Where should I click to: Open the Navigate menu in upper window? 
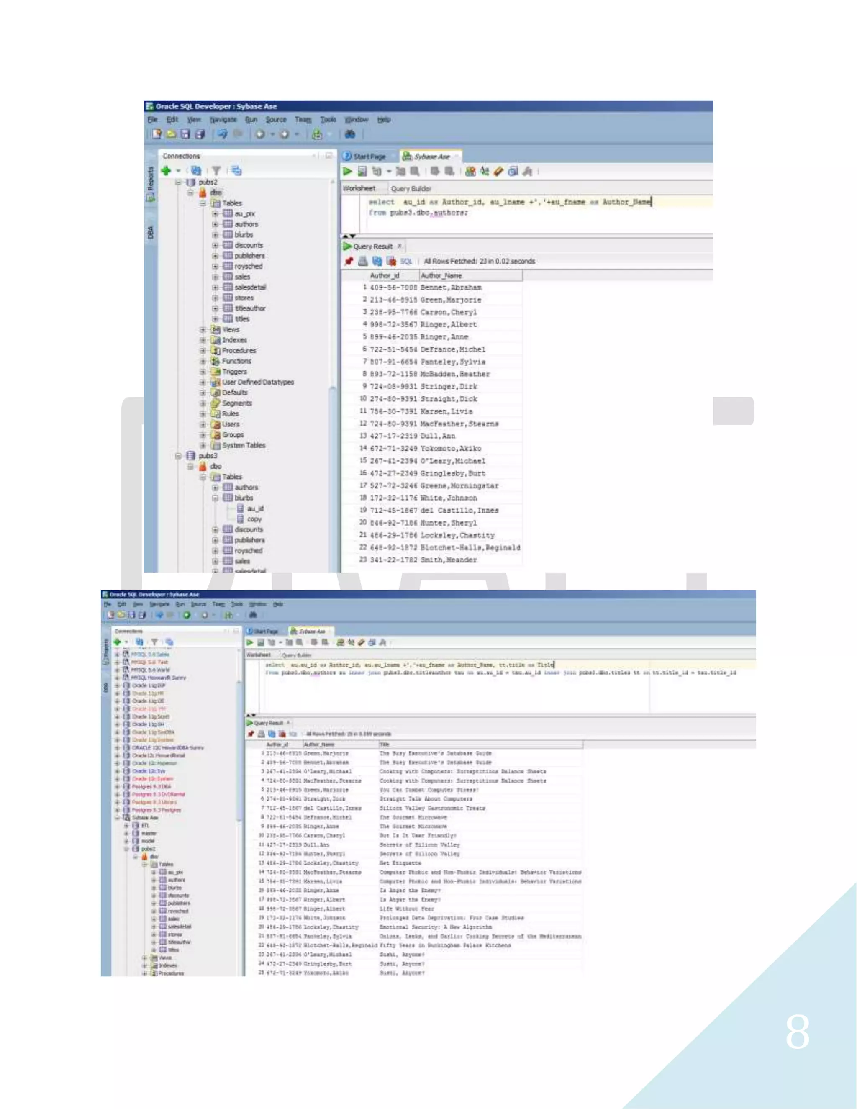(223, 120)
